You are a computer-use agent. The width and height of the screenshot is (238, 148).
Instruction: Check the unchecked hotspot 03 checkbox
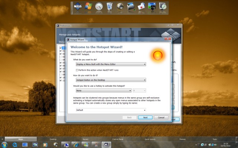[x=59, y=57]
